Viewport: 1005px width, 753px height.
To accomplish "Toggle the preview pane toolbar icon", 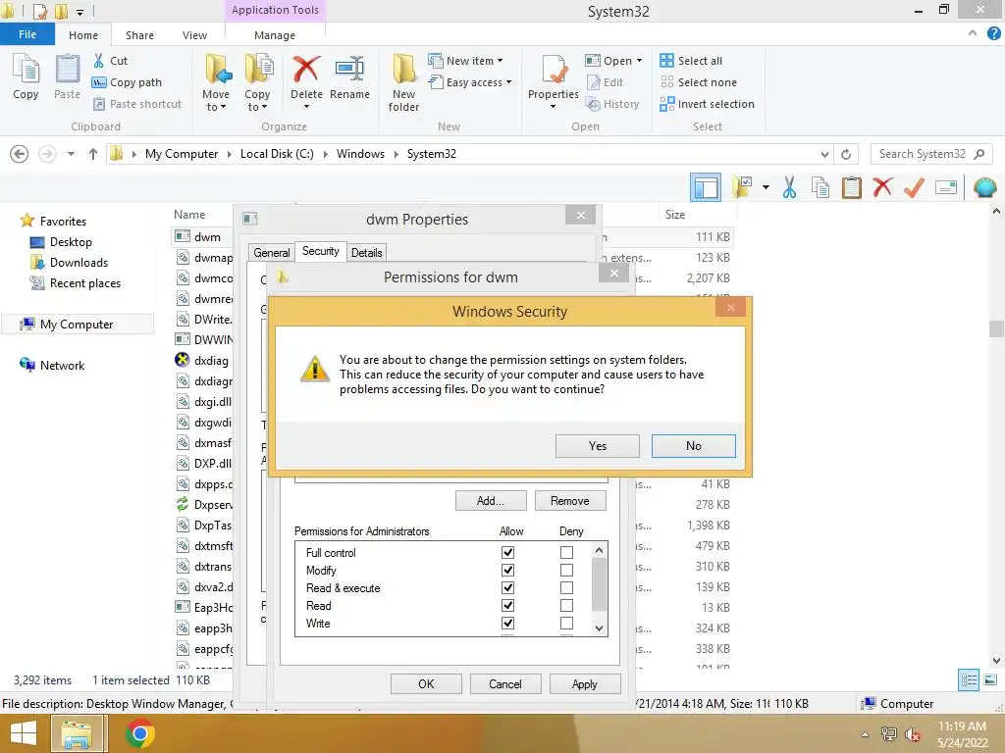I will [x=706, y=187].
